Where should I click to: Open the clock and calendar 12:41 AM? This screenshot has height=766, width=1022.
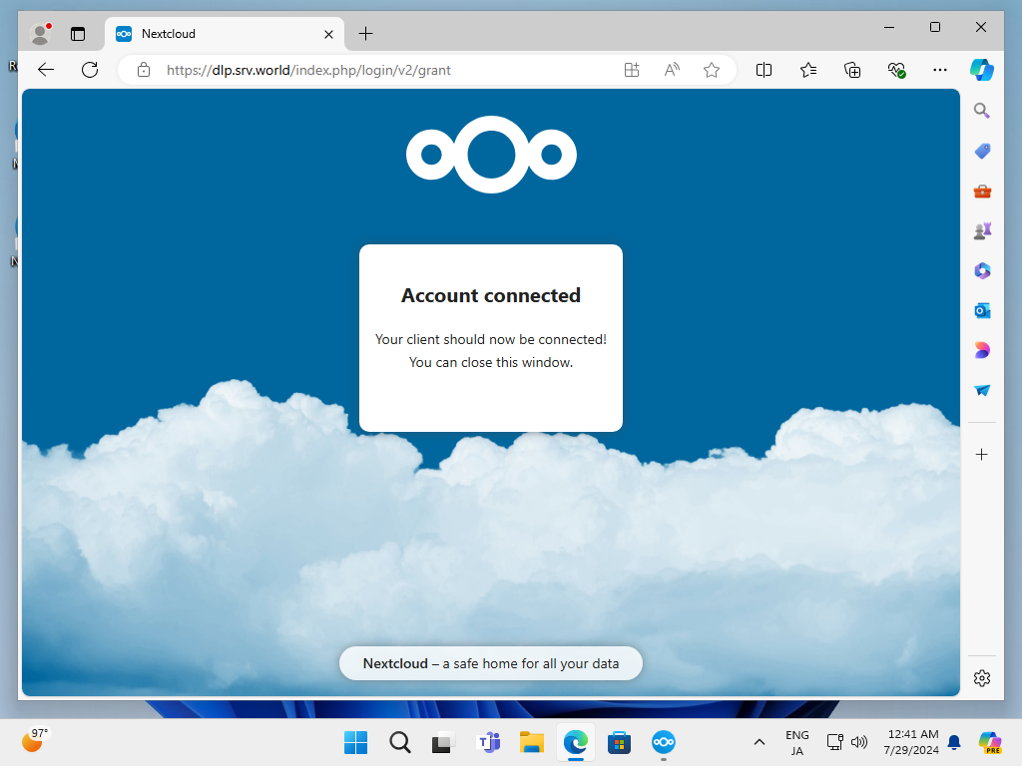click(911, 742)
